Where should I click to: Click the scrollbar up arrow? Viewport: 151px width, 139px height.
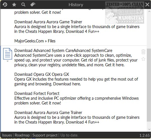tap(149, 12)
